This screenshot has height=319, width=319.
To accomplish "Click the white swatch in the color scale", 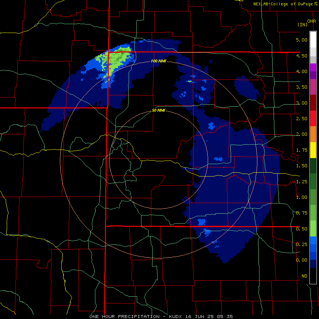I will coord(313,39).
